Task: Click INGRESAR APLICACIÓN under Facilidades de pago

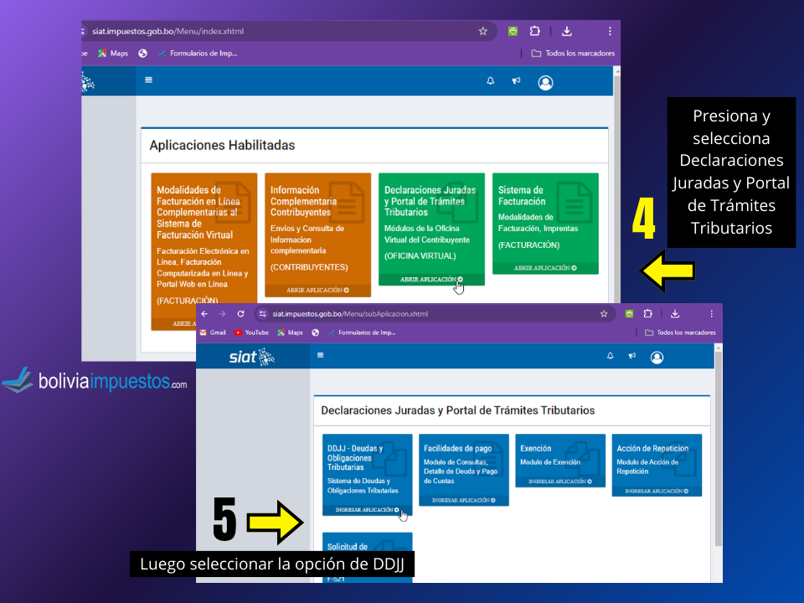Action: [463, 500]
